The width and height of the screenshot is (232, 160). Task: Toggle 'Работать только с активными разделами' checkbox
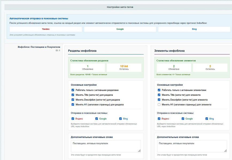click(73, 90)
